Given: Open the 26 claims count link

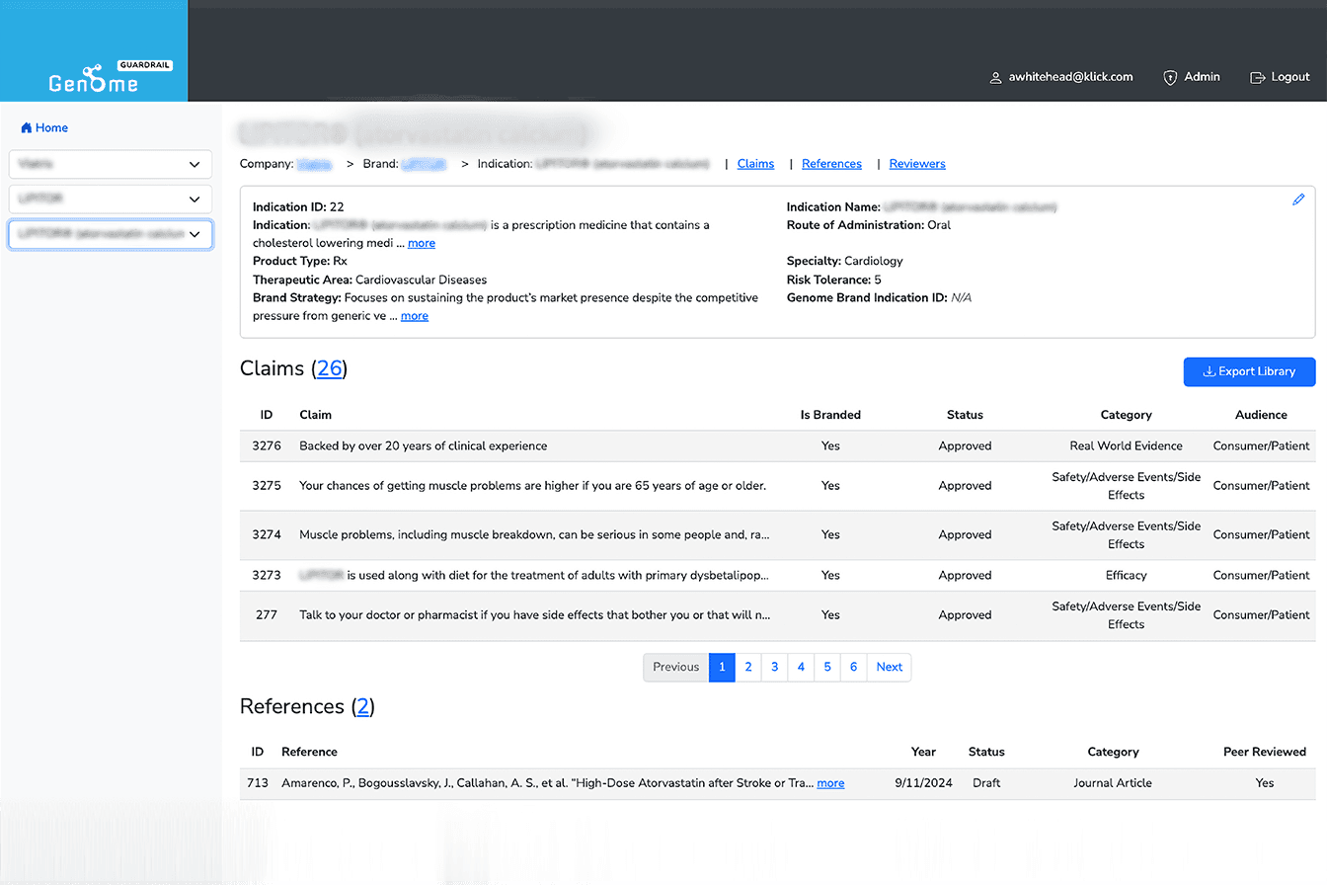Looking at the screenshot, I should click(x=329, y=369).
